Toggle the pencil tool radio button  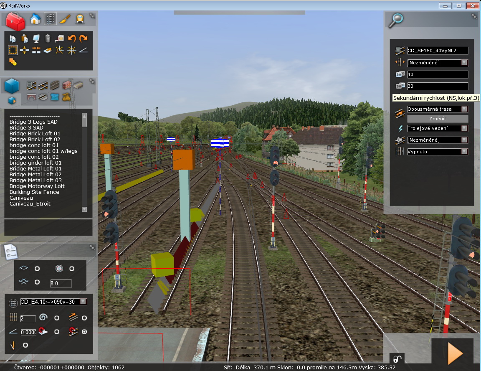click(x=25, y=345)
